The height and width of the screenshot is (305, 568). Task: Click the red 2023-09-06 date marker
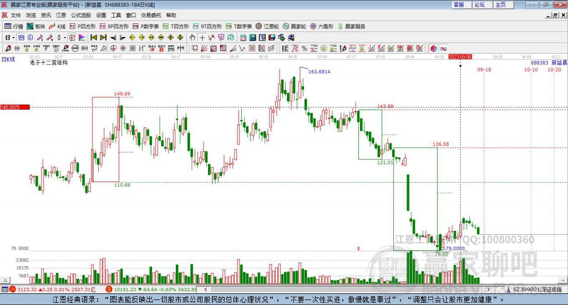[460, 56]
